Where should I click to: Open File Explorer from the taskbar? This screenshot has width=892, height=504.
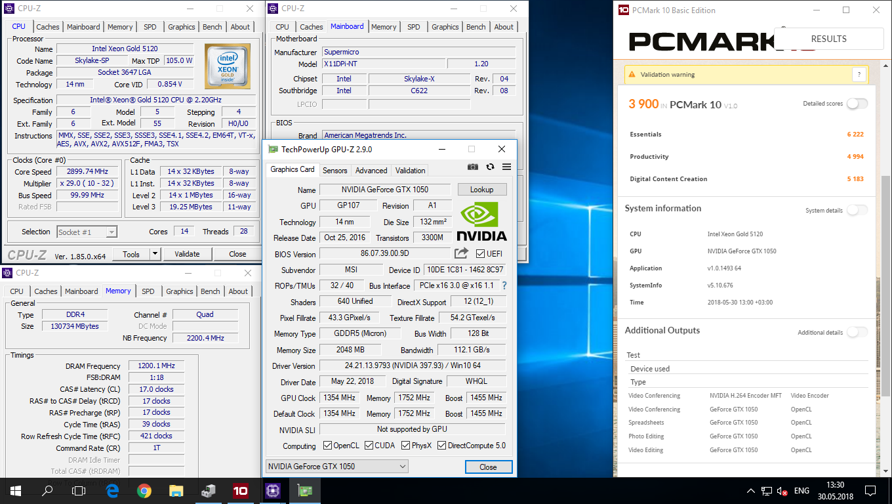tap(176, 490)
